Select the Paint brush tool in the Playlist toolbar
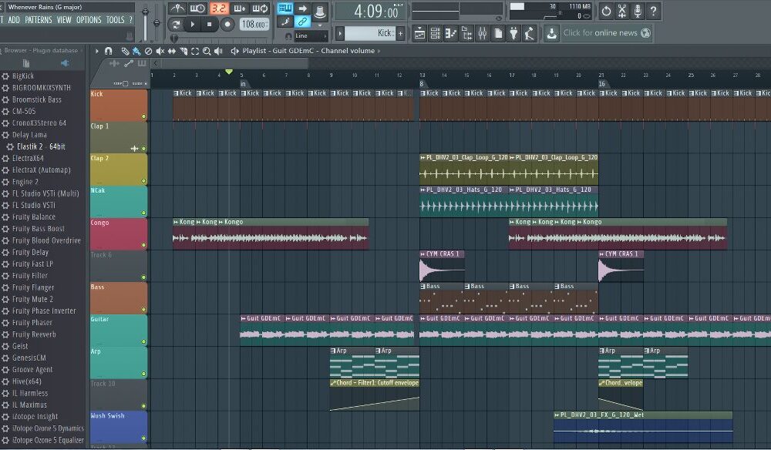 pyautogui.click(x=136, y=50)
